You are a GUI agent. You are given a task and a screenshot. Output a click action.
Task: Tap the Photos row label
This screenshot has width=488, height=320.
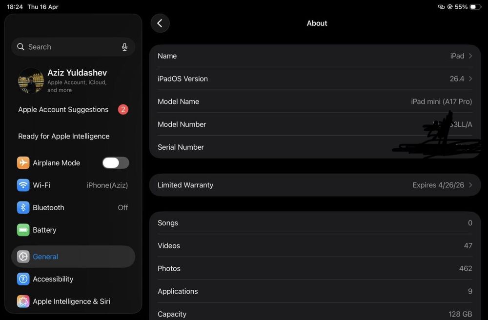click(169, 268)
